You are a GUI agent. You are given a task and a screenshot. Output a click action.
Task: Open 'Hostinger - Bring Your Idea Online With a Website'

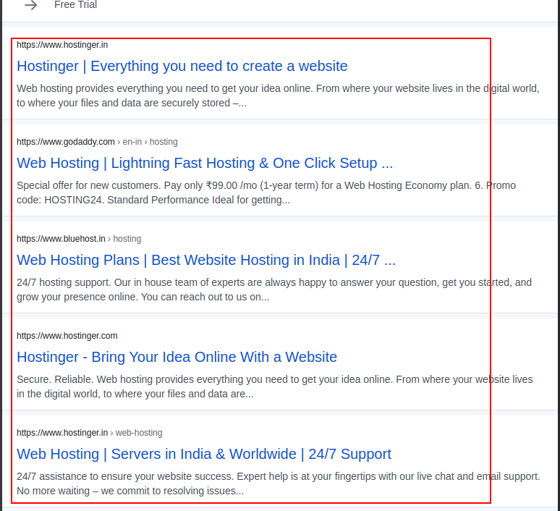[177, 357]
